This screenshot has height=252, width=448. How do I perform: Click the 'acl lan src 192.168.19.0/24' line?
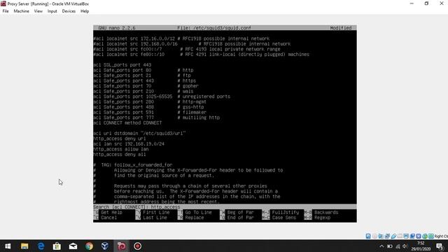(x=129, y=143)
